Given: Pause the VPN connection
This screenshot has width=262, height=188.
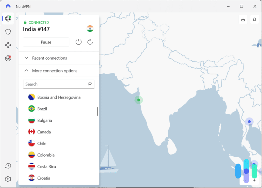Looking at the screenshot, I should (x=46, y=42).
